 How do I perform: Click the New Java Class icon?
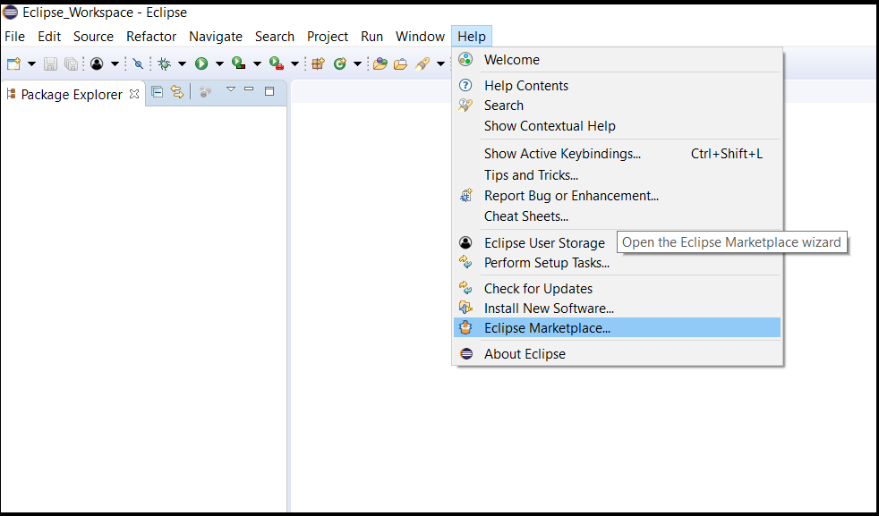tap(340, 63)
